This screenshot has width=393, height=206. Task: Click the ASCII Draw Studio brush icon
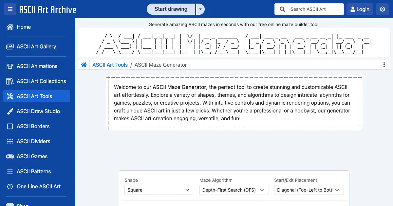click(10, 111)
